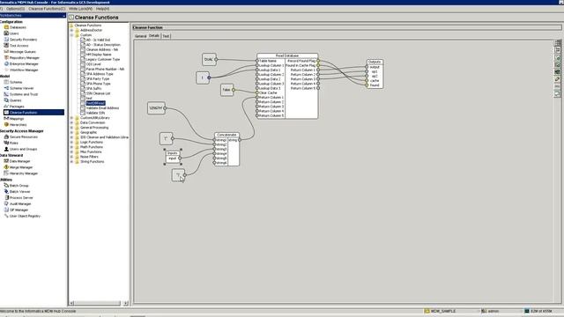Select 'SSN Cleanse List' function
Screen dimensions: 564x317
coord(98,93)
